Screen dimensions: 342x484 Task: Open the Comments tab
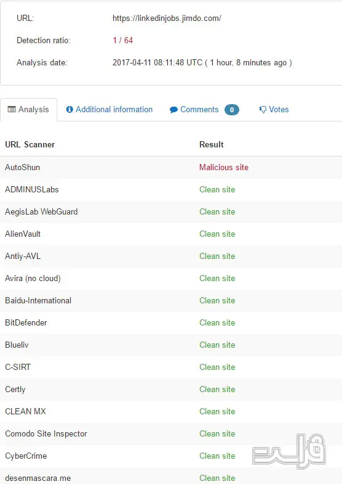(x=204, y=110)
